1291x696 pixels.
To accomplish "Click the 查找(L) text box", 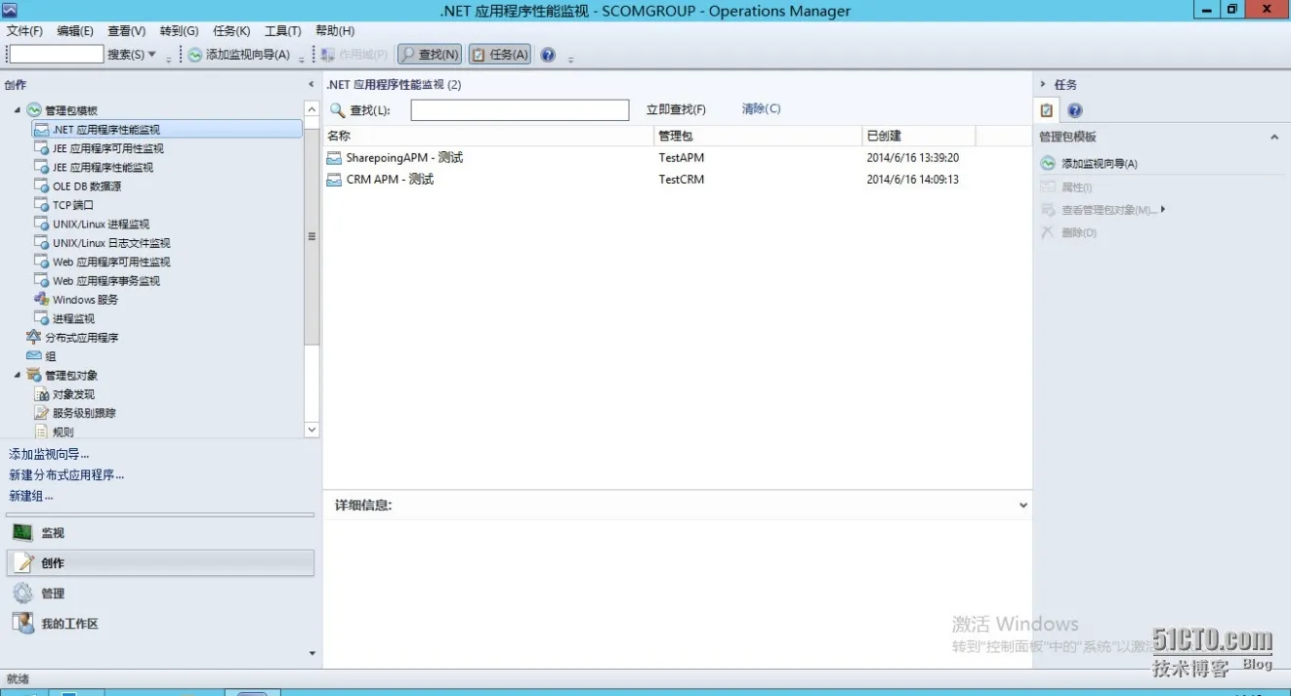I will (x=520, y=110).
